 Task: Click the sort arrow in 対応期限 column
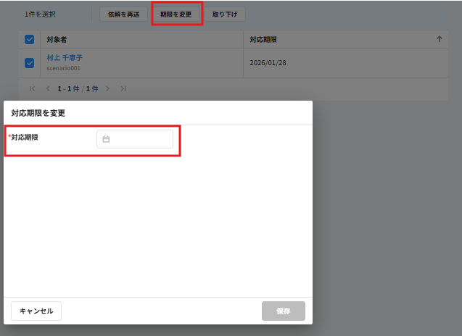(x=439, y=39)
